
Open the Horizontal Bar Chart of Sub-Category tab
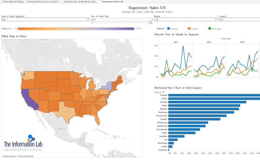[x=44, y=2]
